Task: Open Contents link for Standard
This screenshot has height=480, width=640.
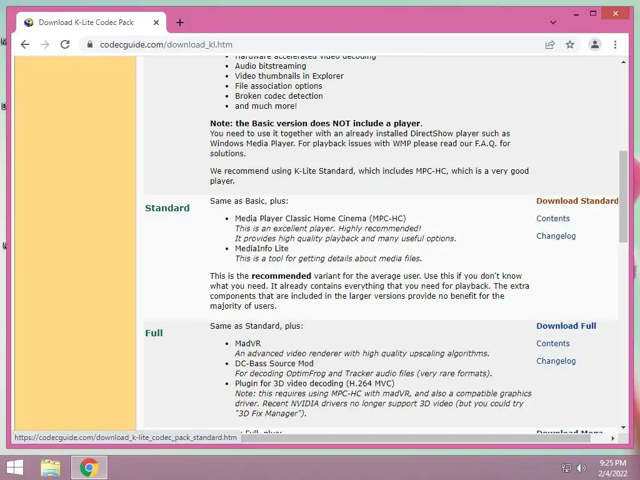Action: 552,218
